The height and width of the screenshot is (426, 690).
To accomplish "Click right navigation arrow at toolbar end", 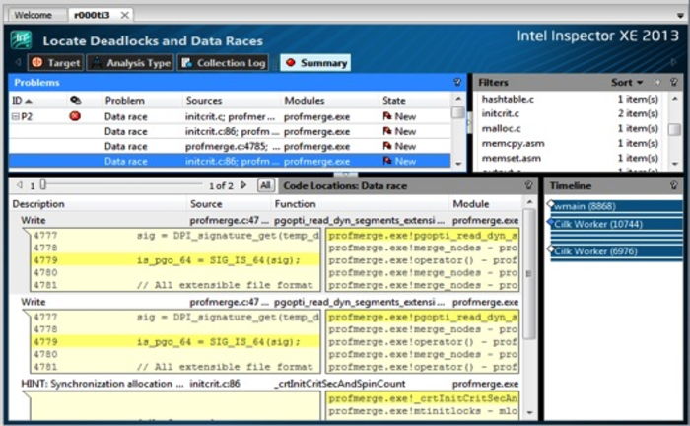I will (x=673, y=62).
